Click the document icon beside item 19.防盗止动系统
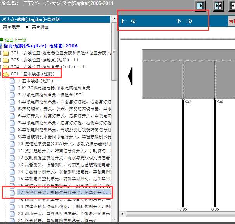This screenshot has width=235, height=224. 12,207
